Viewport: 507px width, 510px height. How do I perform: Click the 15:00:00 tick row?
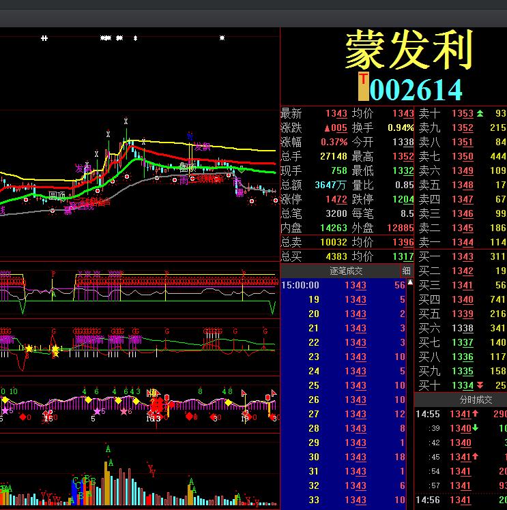coord(344,285)
